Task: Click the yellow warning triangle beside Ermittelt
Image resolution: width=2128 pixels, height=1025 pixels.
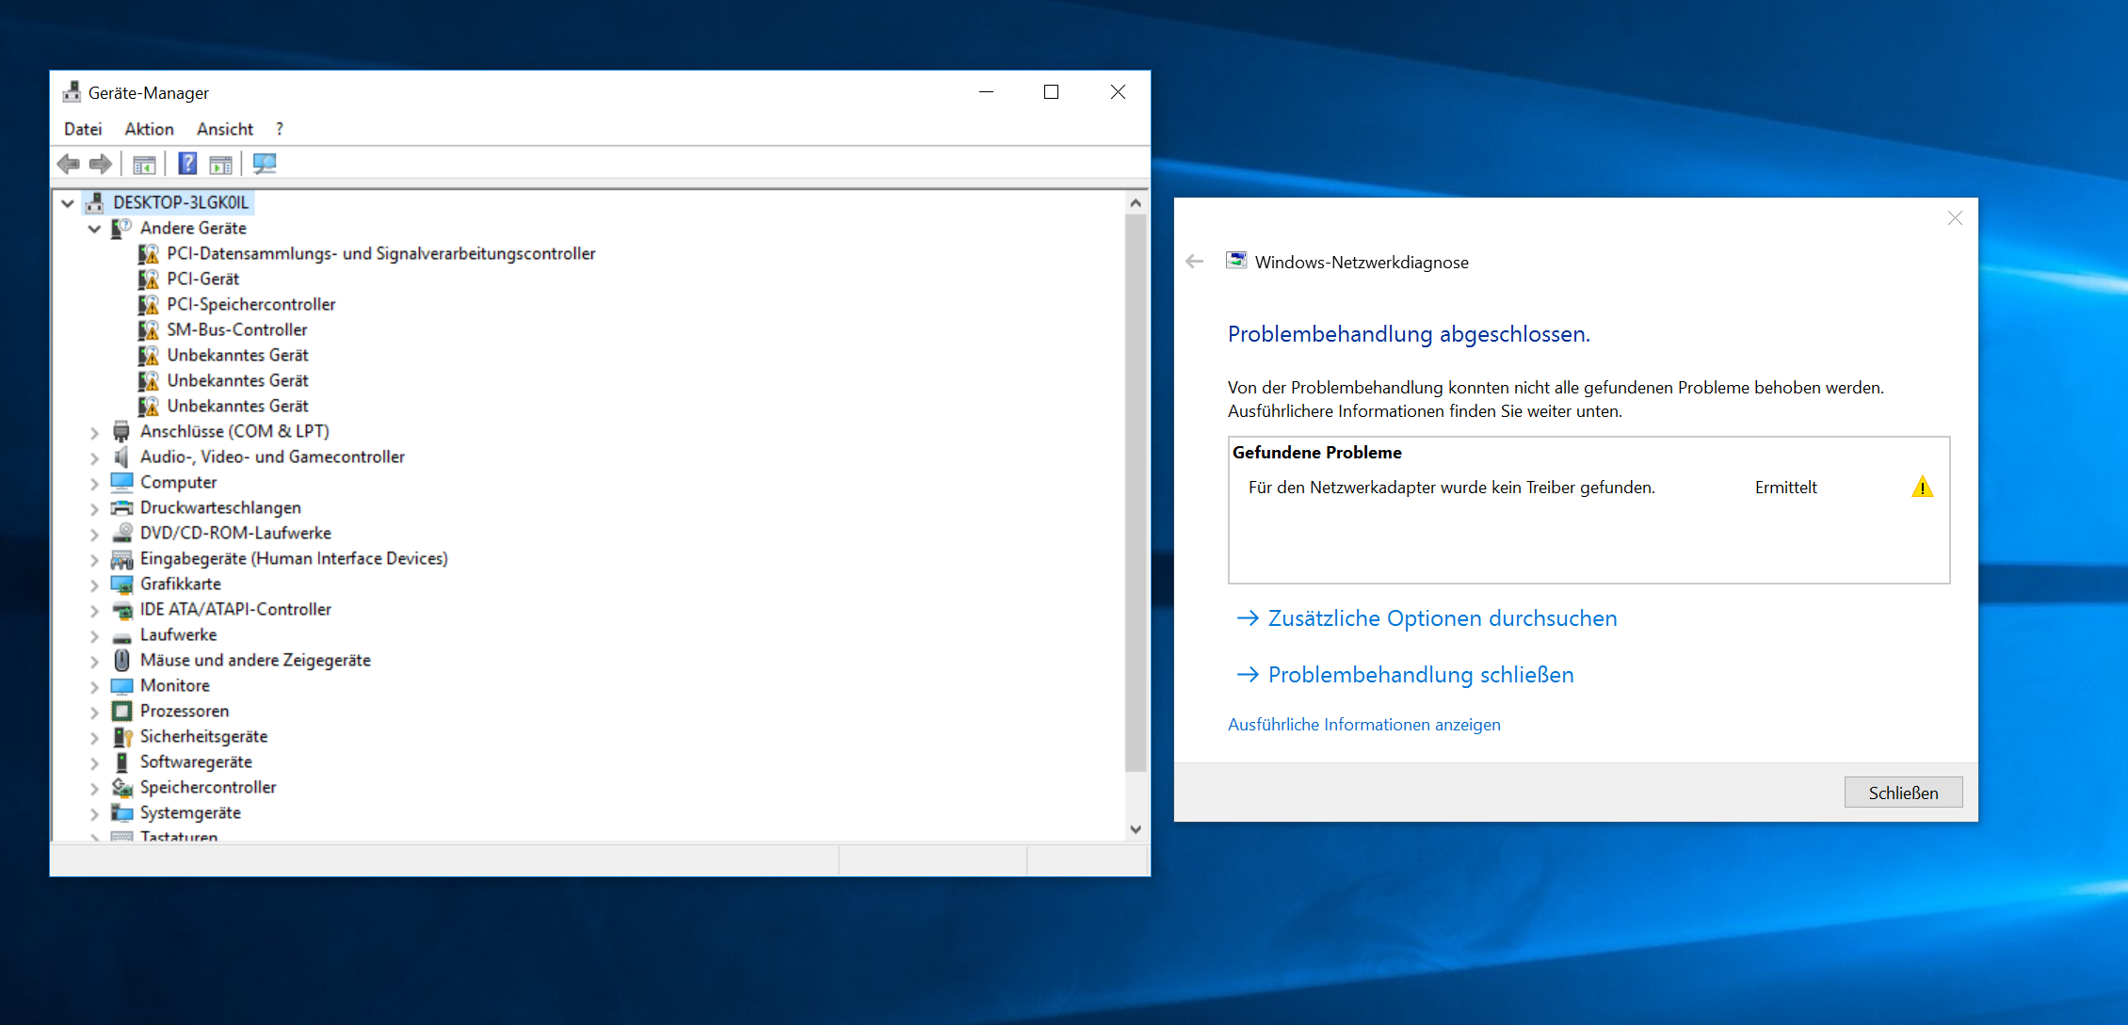Action: tap(1922, 488)
